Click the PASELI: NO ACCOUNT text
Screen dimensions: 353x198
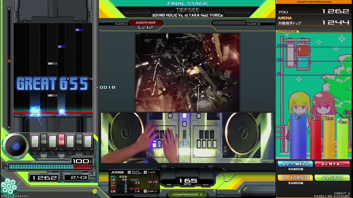click(x=332, y=196)
